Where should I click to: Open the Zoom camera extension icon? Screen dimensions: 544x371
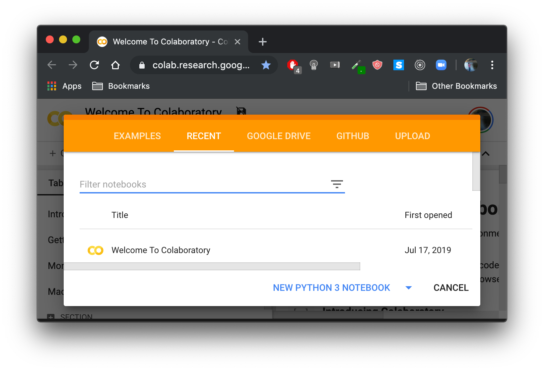tap(441, 65)
